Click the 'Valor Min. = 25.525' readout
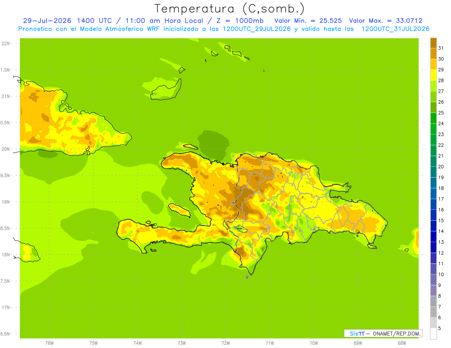The width and height of the screenshot is (451, 348). [x=308, y=21]
